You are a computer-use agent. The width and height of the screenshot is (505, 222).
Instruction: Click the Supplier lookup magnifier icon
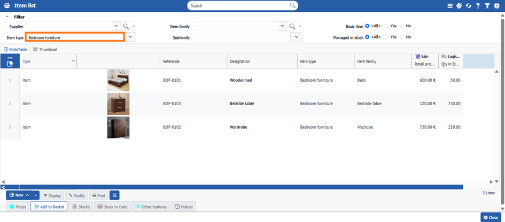[126, 26]
